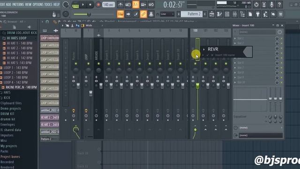This screenshot has width=300, height=169.
Task: Toggle the countdown before recording icon
Action: [135, 5]
